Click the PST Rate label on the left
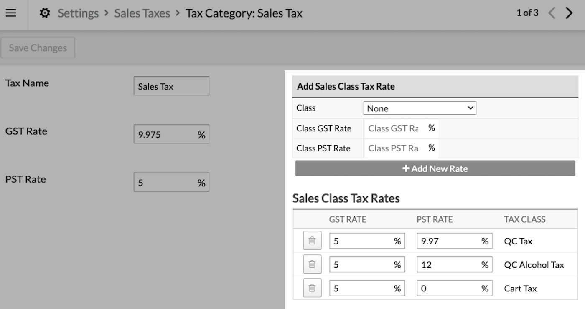The image size is (585, 309). click(25, 179)
